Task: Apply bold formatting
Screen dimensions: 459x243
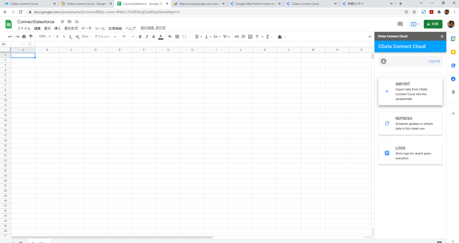Action: (140, 37)
